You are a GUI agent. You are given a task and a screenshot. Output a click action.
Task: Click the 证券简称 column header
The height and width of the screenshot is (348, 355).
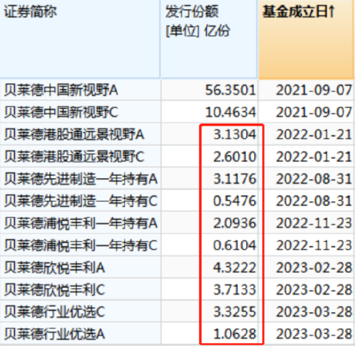80,39
